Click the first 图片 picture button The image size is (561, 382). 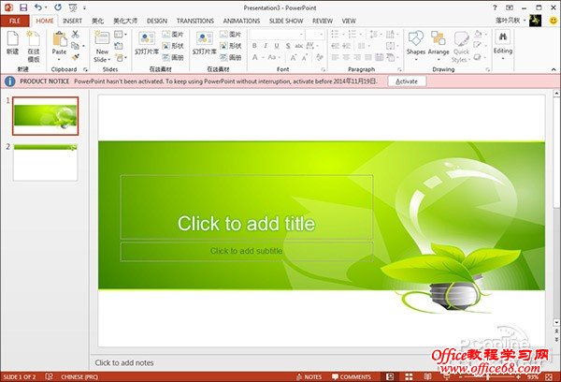point(172,34)
